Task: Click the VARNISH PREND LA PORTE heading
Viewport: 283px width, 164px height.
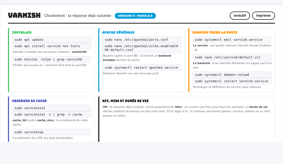Action: click(x=215, y=33)
